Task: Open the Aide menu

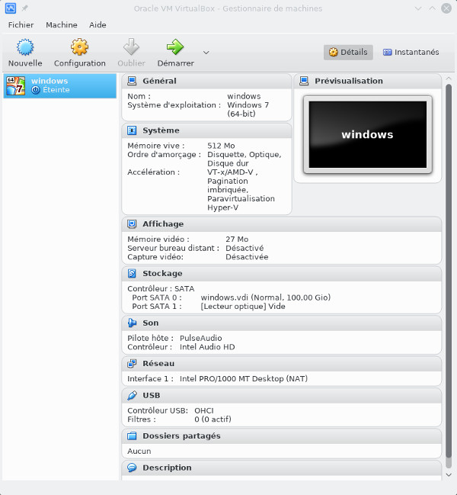Action: 97,24
